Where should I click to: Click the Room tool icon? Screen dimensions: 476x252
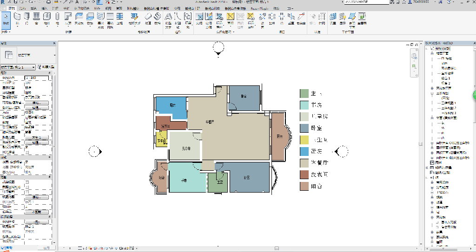point(199,18)
